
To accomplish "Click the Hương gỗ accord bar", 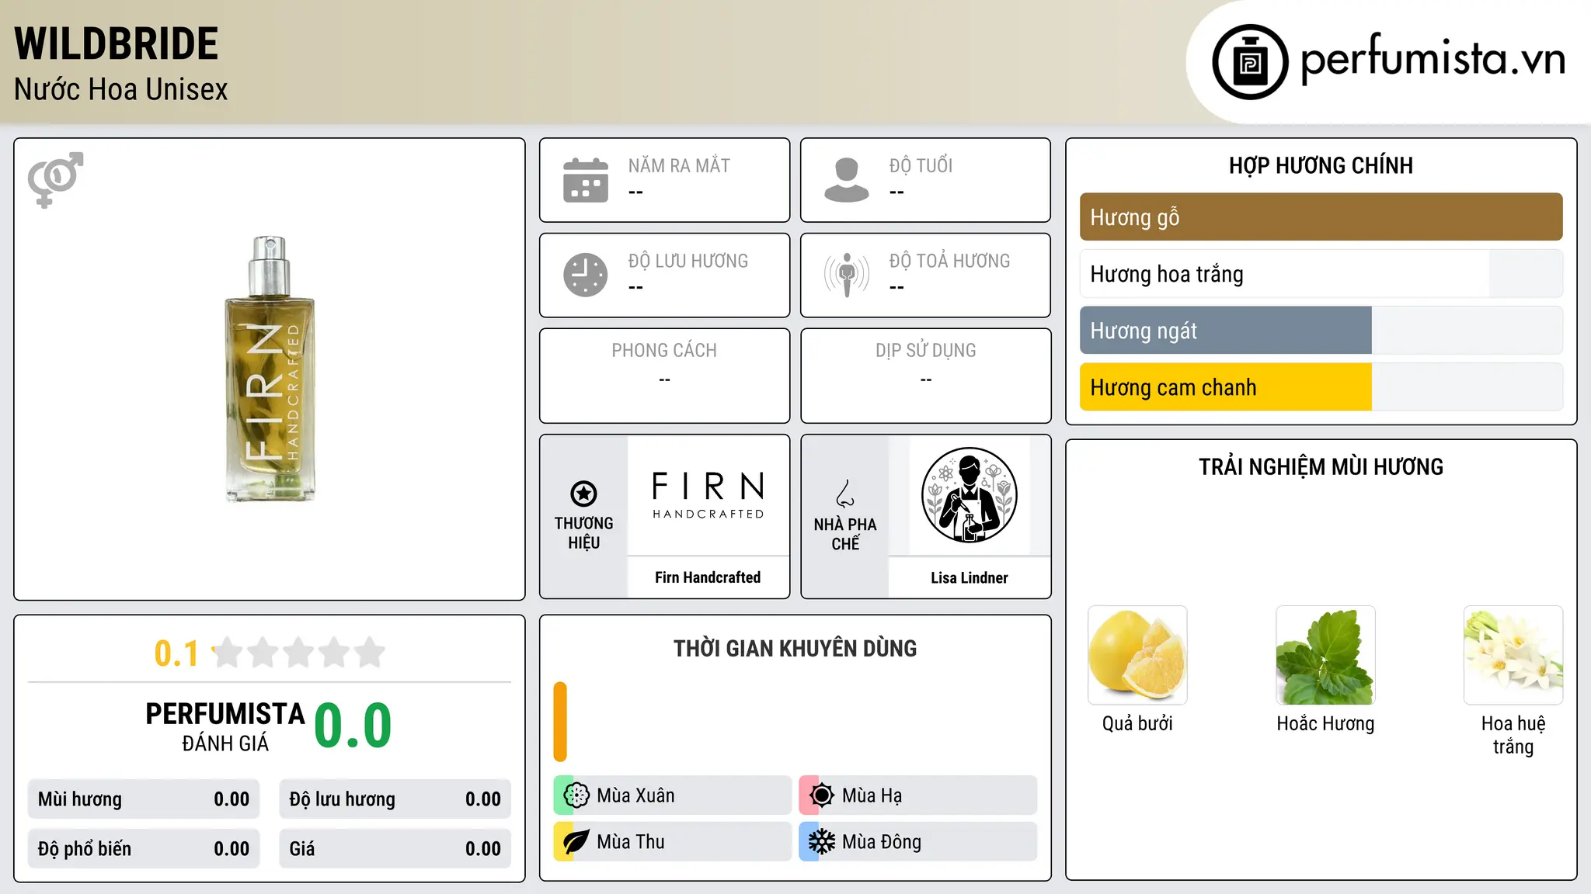I will (1321, 217).
